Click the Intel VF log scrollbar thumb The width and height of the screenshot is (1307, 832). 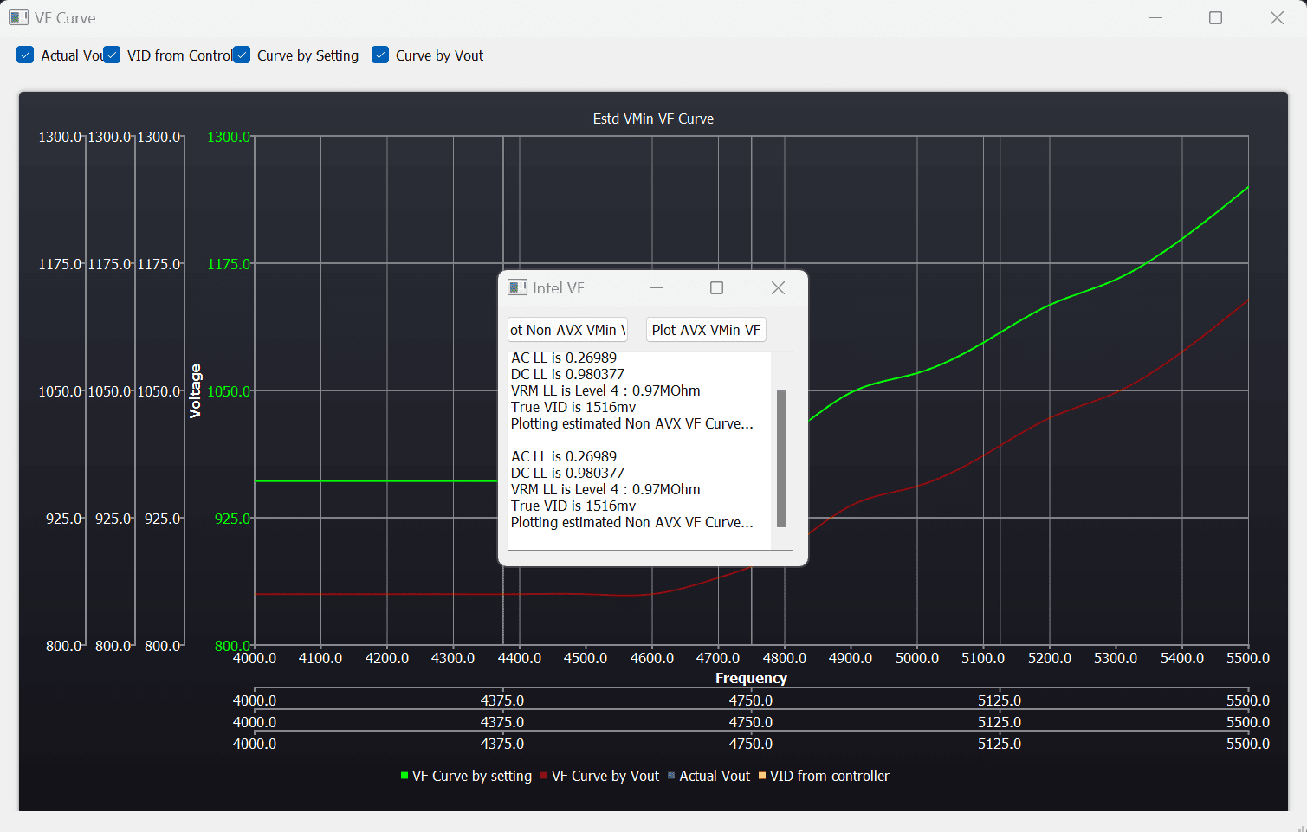tap(781, 458)
